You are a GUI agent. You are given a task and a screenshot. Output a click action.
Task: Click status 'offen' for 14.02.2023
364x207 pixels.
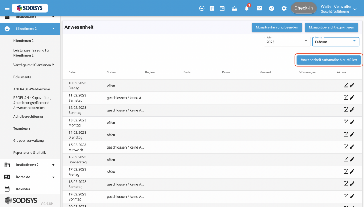(x=111, y=135)
